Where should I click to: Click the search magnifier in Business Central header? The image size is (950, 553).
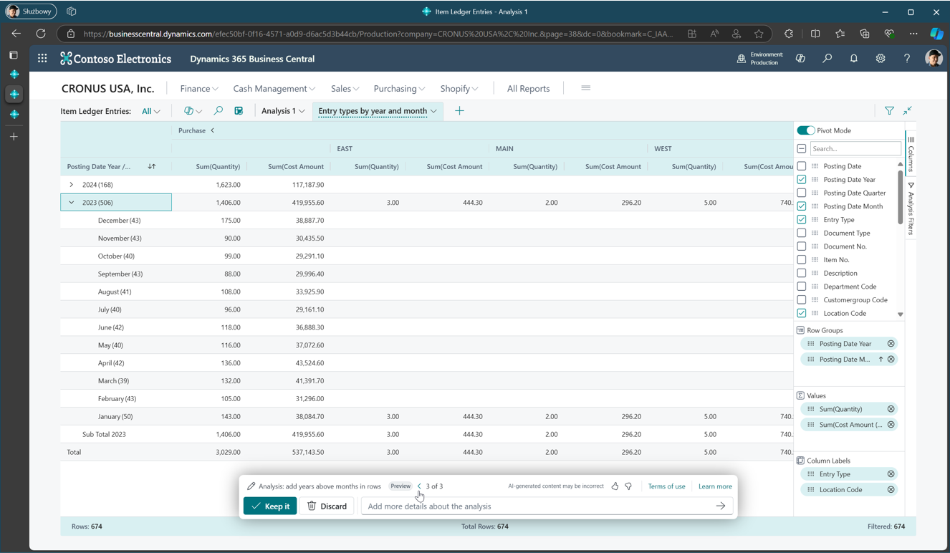[827, 59]
